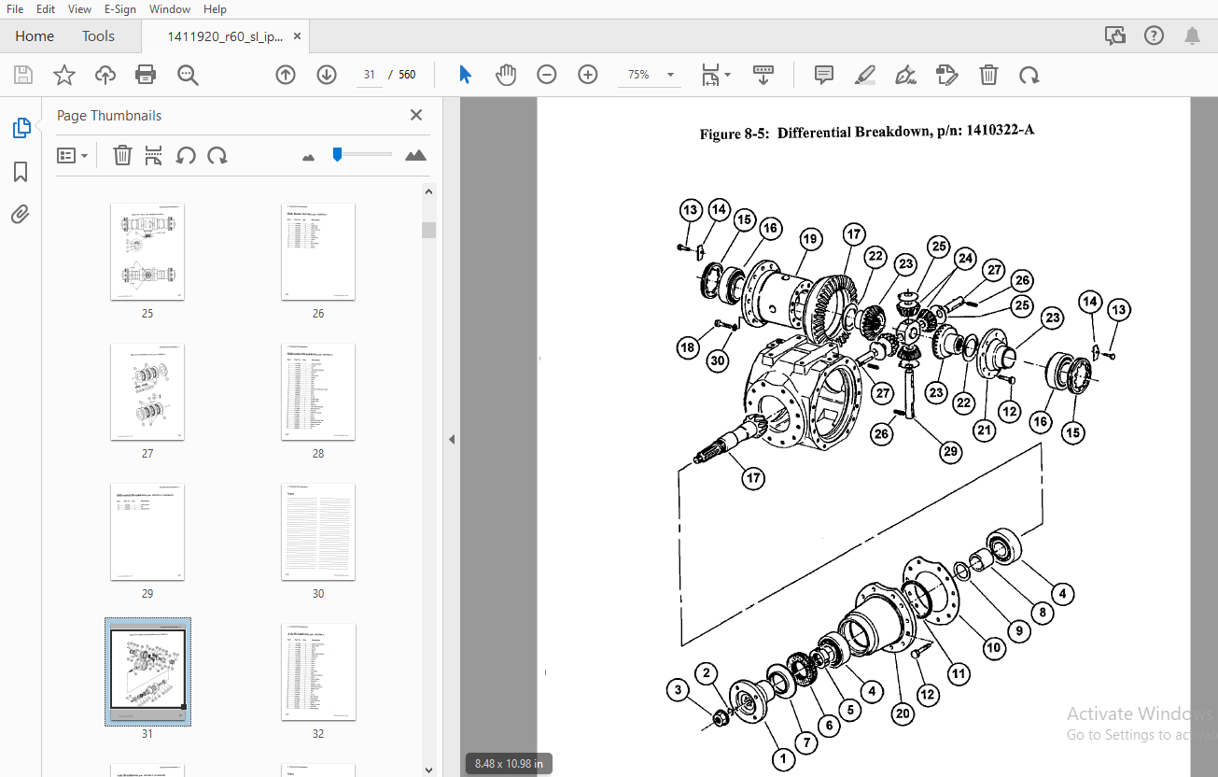Switch to the Home tab
This screenshot has height=777, width=1218.
[35, 36]
